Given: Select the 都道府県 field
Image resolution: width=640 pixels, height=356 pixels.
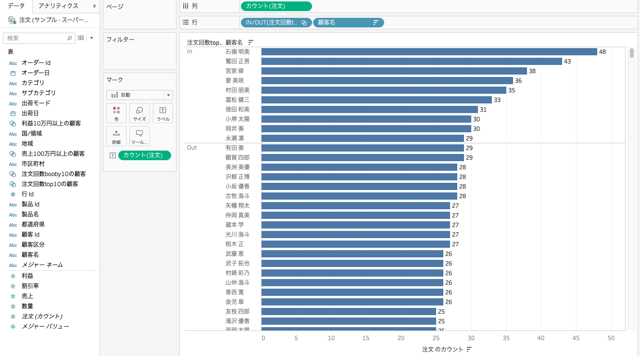Looking at the screenshot, I should point(33,225).
